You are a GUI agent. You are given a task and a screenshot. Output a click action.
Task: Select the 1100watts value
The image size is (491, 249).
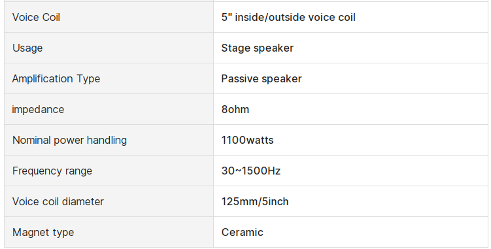(247, 140)
